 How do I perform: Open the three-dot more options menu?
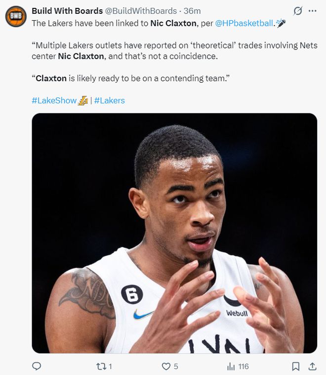[312, 10]
